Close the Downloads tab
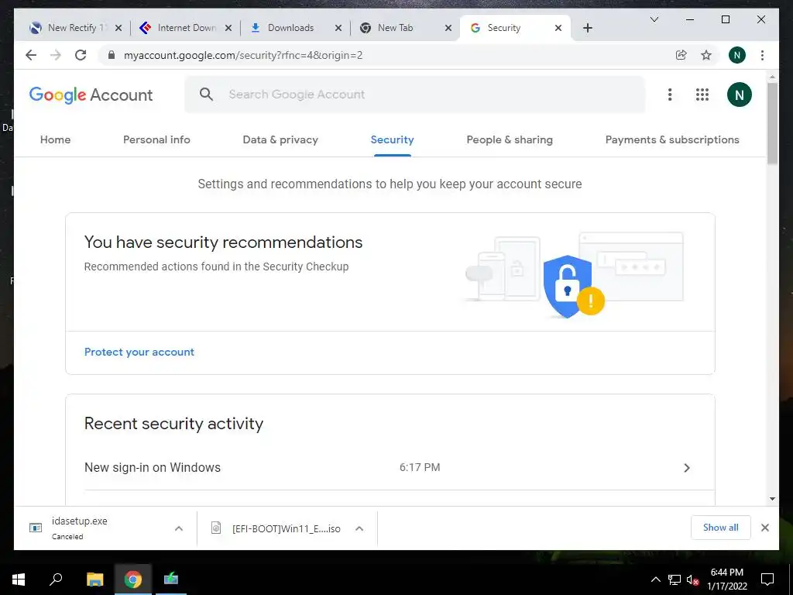793x595 pixels. tap(338, 28)
